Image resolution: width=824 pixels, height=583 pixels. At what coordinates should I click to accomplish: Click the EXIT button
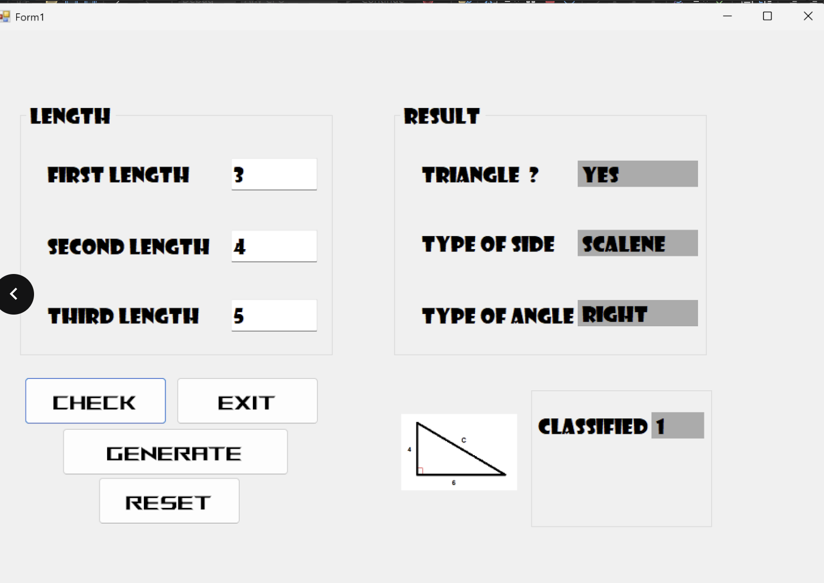[x=247, y=401]
